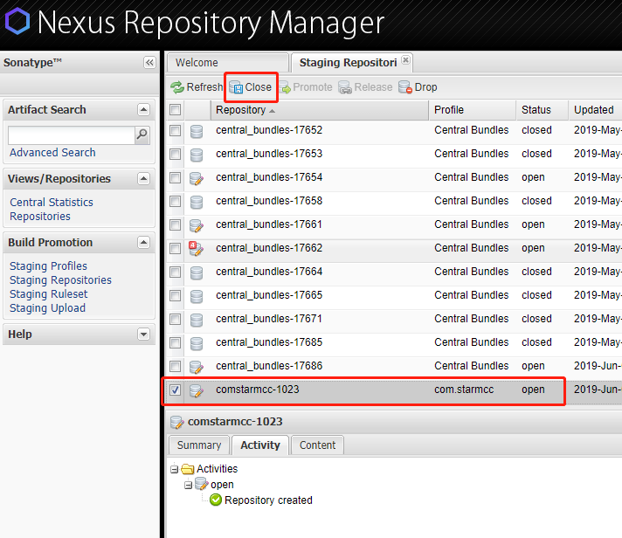Sort by the Updated column header

[x=596, y=110]
